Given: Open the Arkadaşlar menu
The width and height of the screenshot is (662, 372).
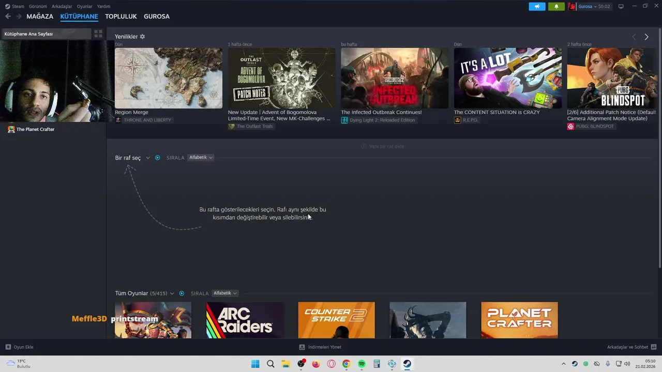Looking at the screenshot, I should [x=62, y=6].
